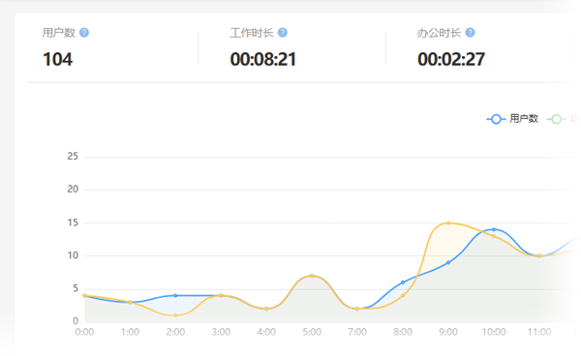
Task: Click the 办公时长 metric label
Action: pos(439,33)
